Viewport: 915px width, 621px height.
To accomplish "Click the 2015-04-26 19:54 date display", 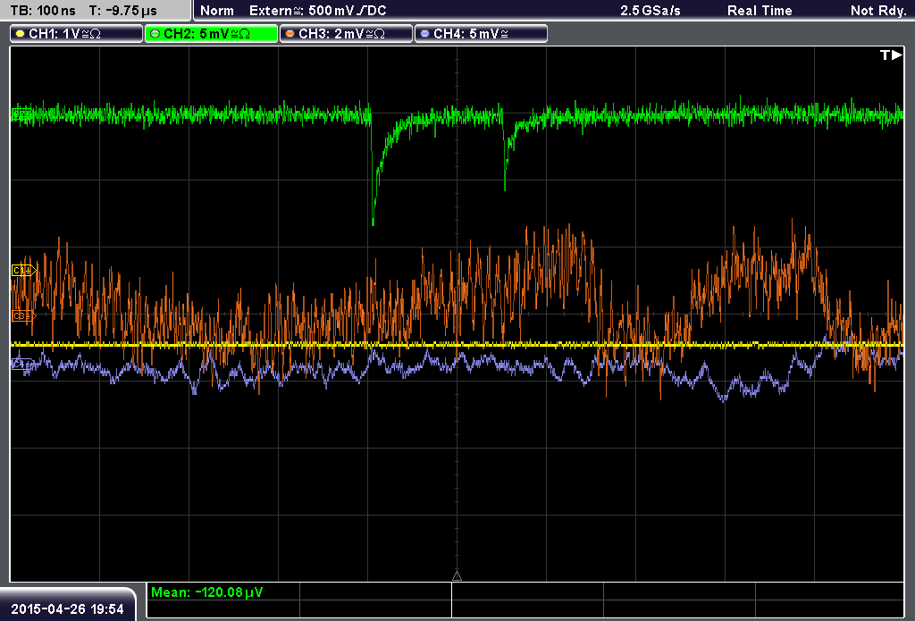I will (x=68, y=608).
